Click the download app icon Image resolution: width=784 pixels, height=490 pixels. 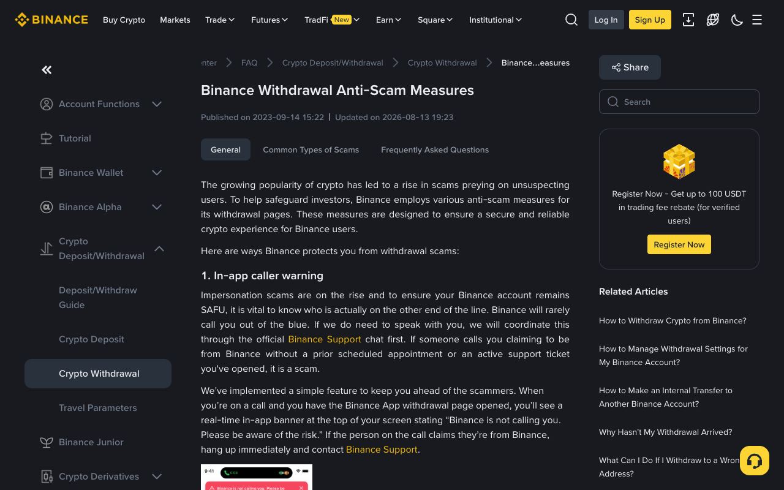pos(688,20)
